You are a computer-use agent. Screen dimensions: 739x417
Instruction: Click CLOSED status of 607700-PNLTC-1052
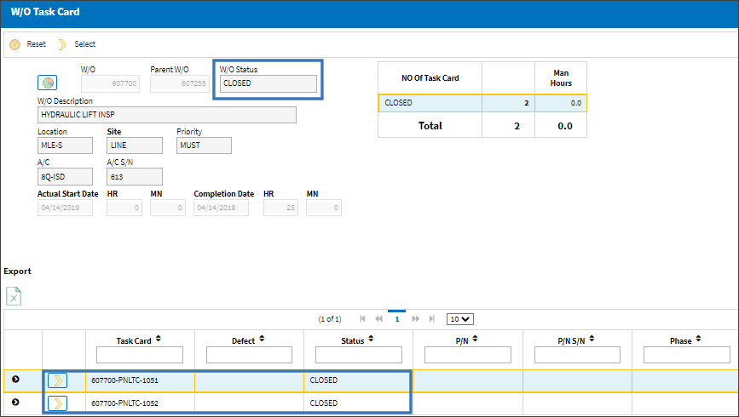point(324,403)
